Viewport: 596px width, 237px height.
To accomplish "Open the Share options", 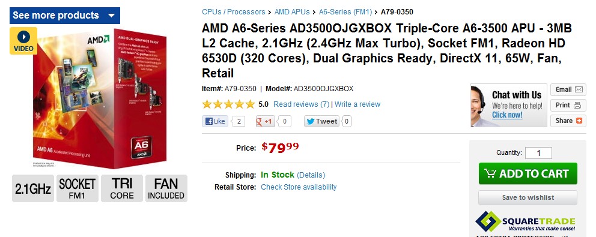I will click(x=568, y=121).
